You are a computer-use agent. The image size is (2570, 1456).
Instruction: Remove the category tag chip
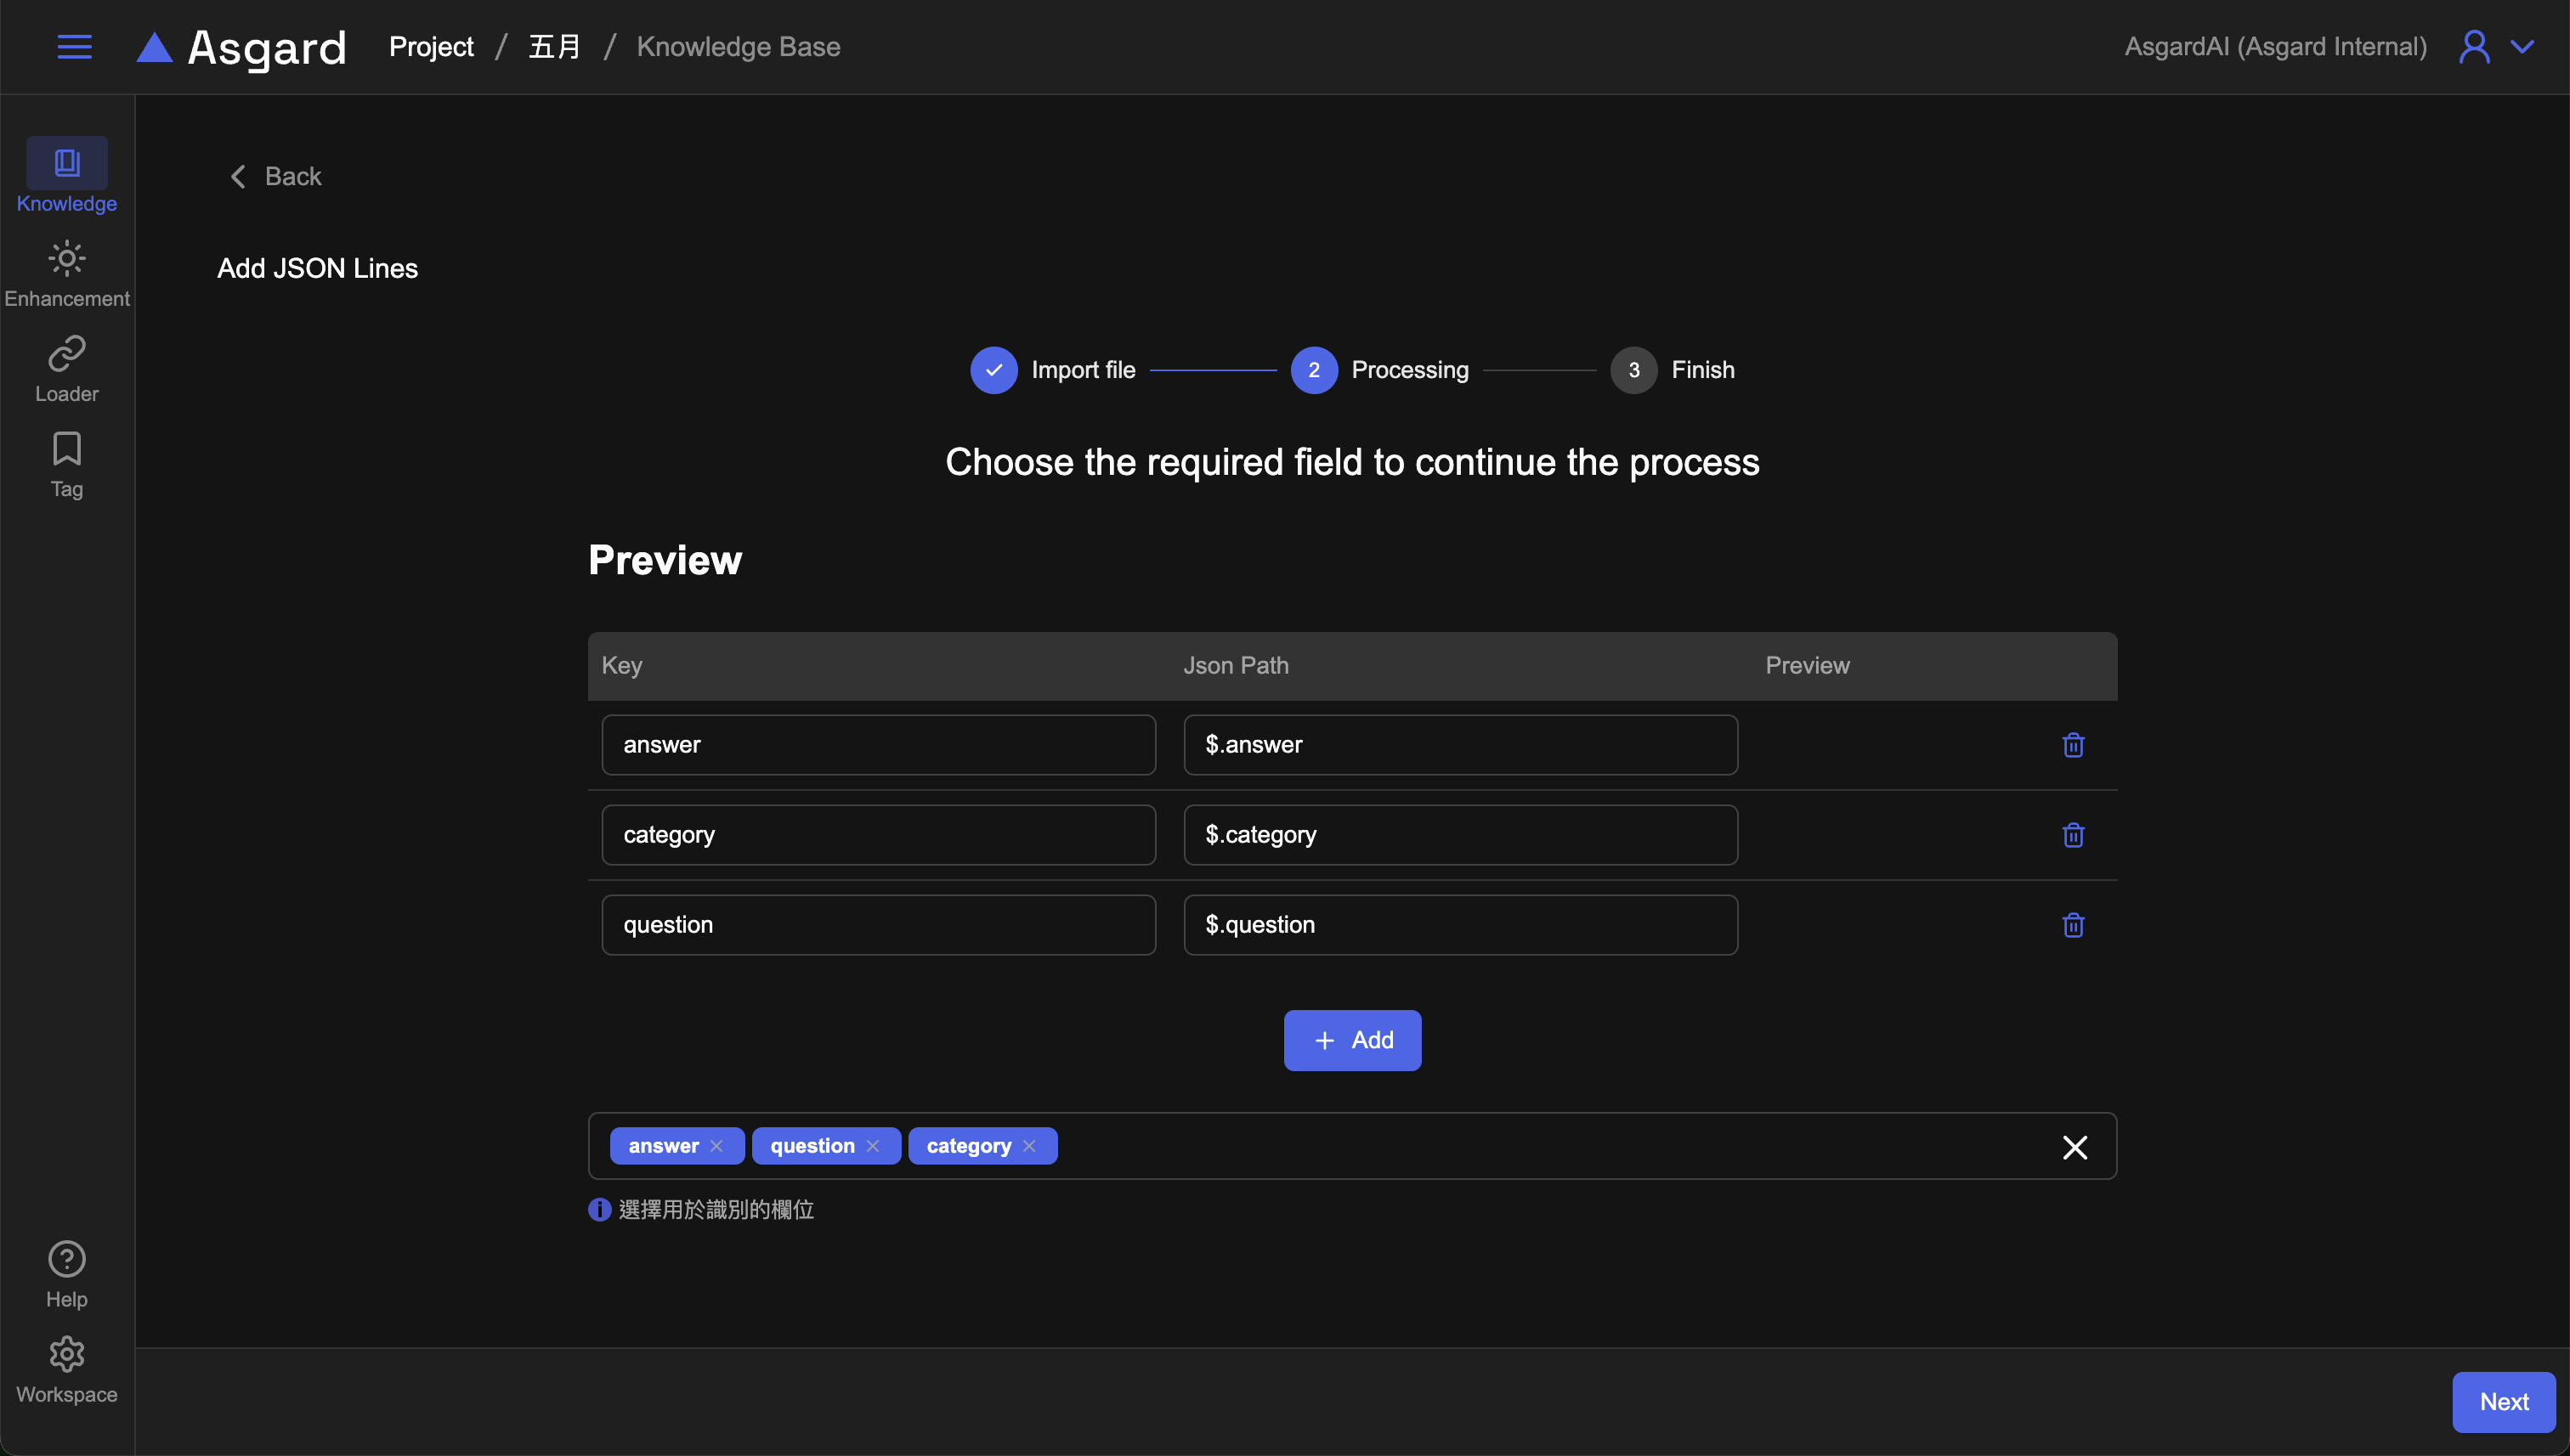pyautogui.click(x=1029, y=1146)
